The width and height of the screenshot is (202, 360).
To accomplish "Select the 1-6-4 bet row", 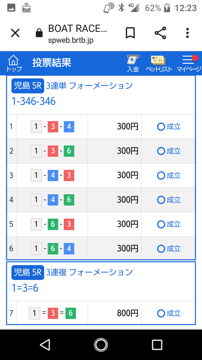I will click(x=101, y=249).
